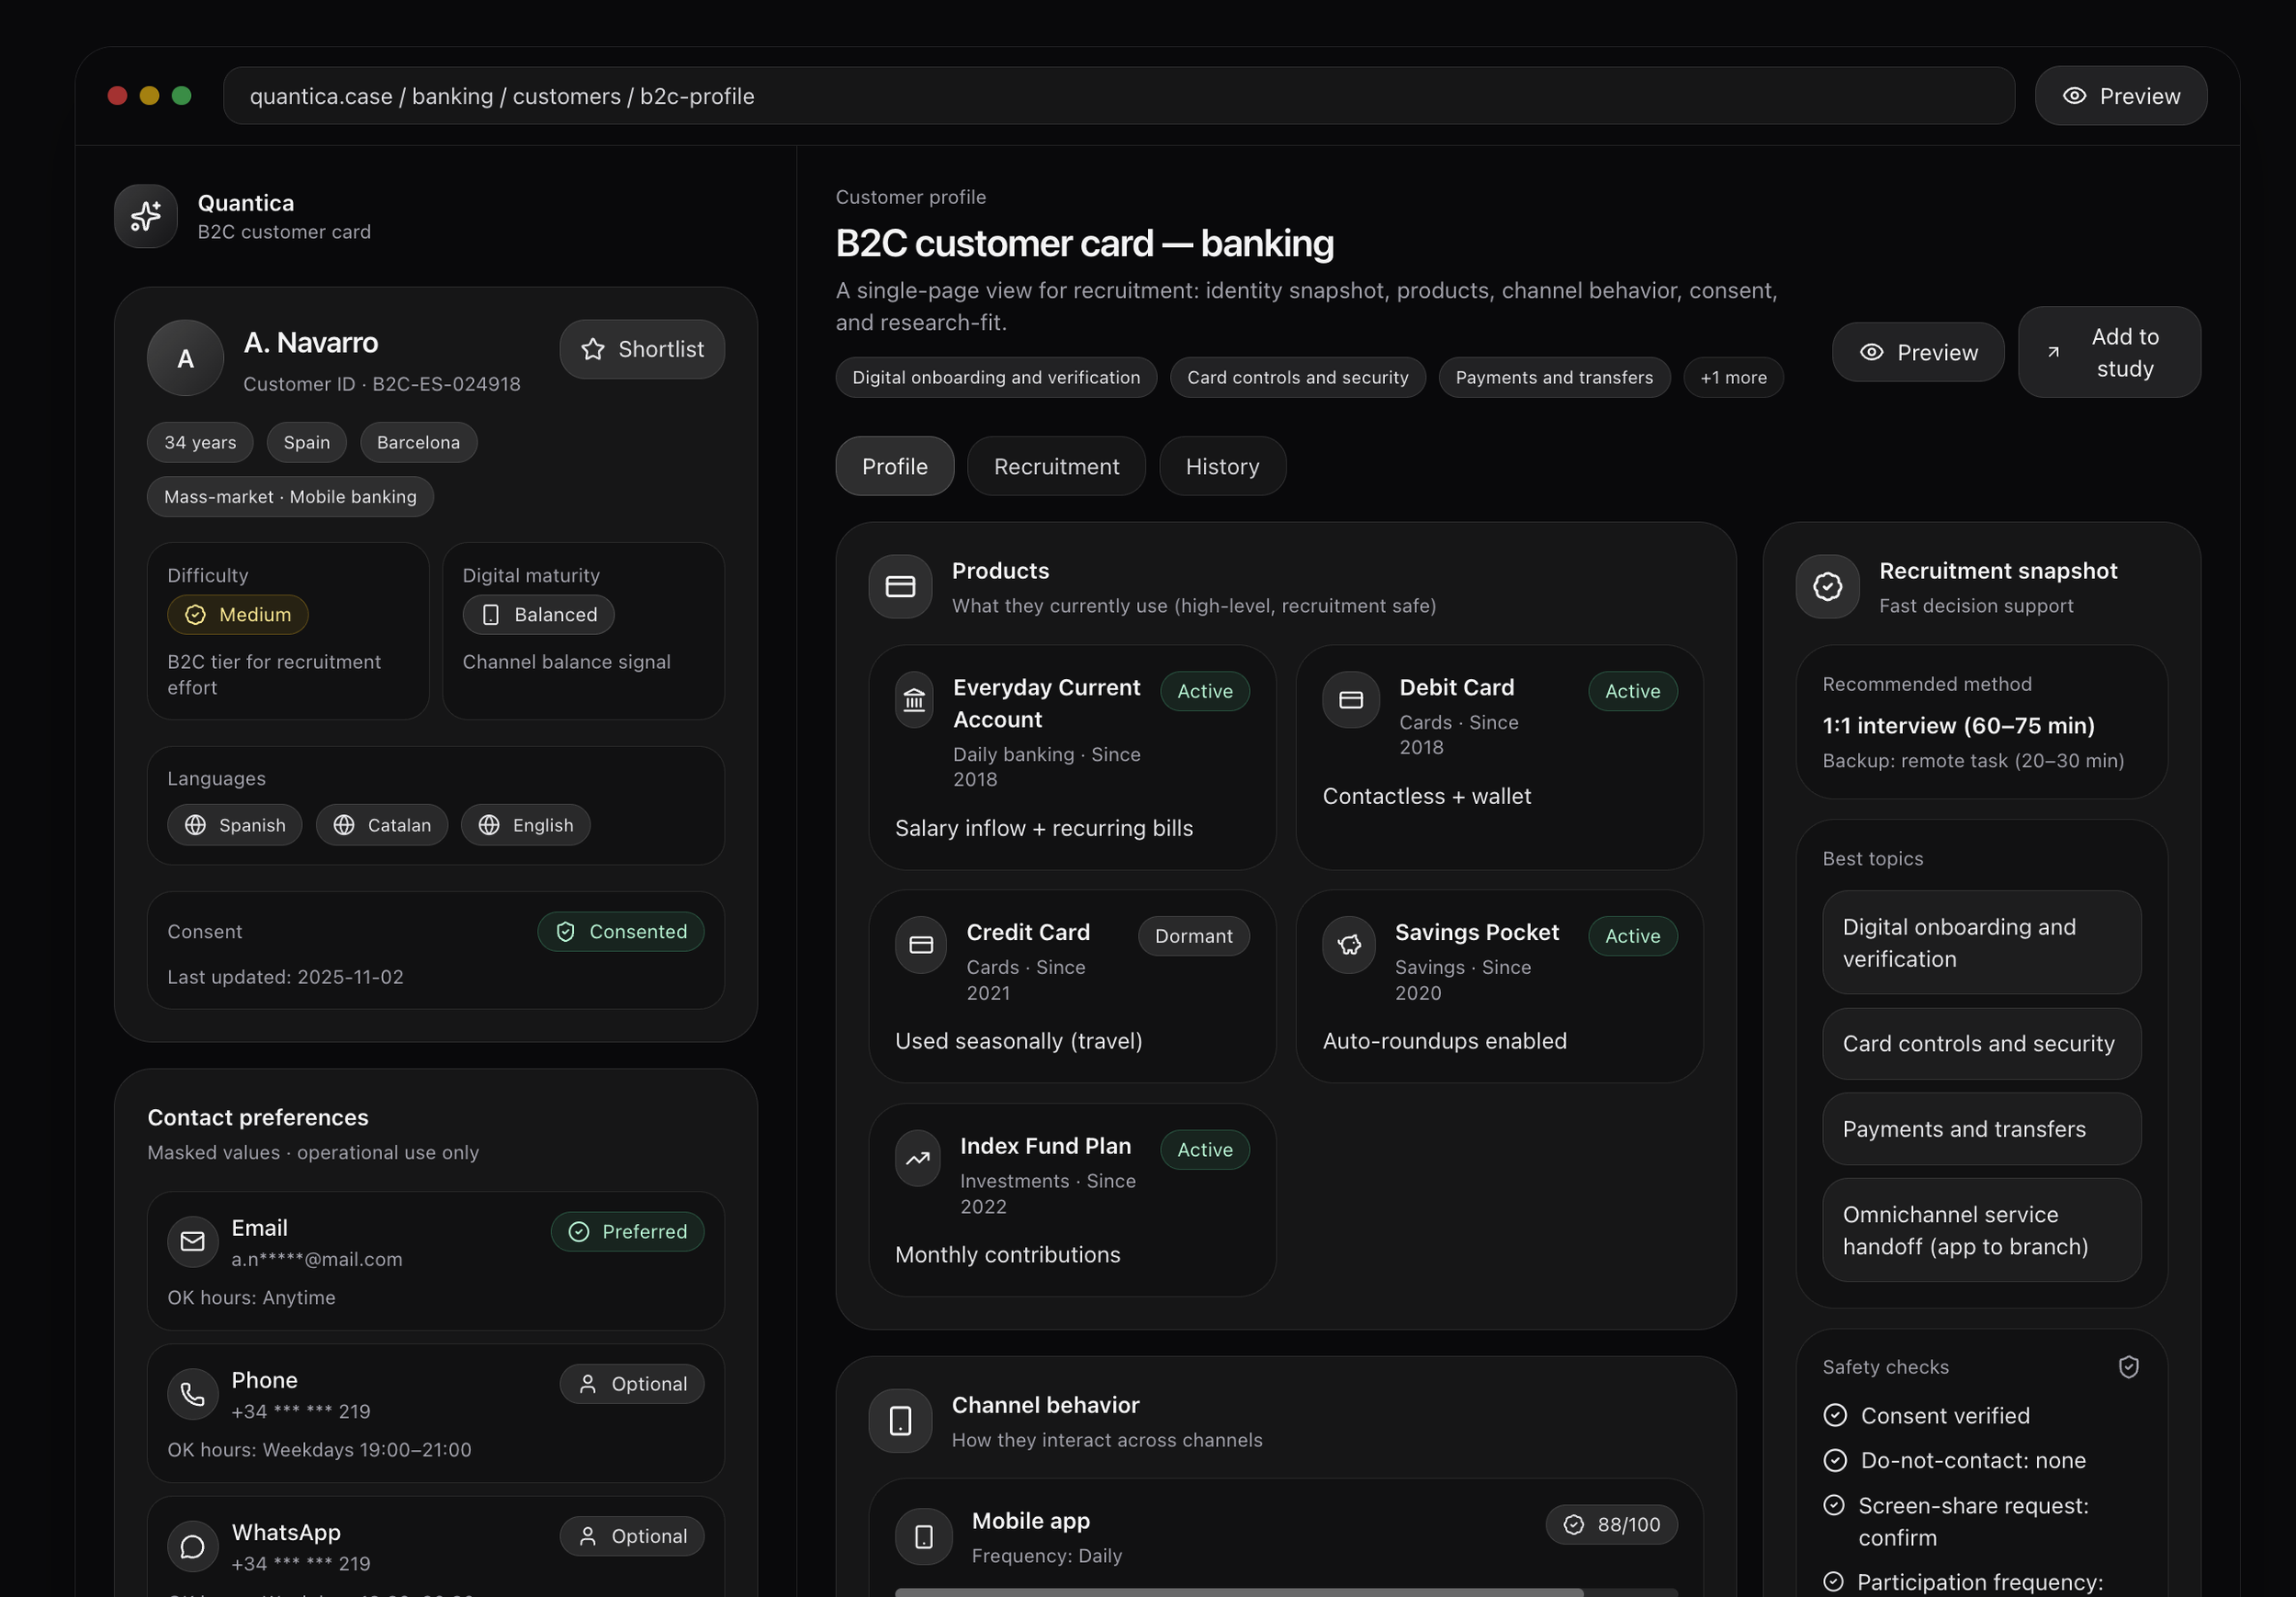Click the Add to study button

(2109, 352)
